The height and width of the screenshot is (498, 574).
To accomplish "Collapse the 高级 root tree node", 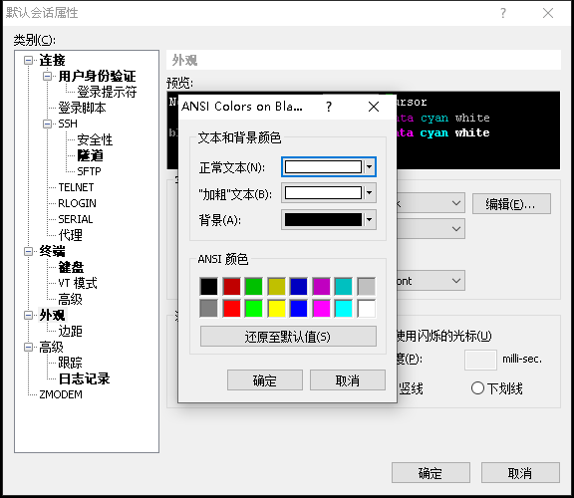I will tap(28, 347).
